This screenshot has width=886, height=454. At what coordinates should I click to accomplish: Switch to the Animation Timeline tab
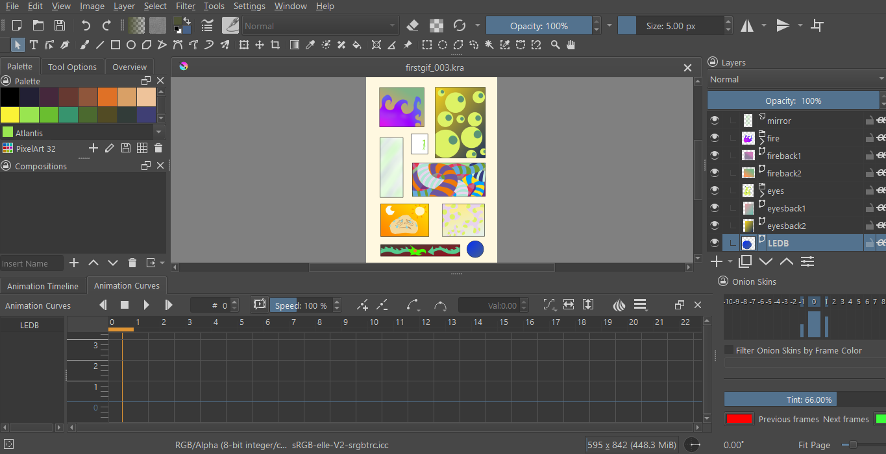point(43,285)
